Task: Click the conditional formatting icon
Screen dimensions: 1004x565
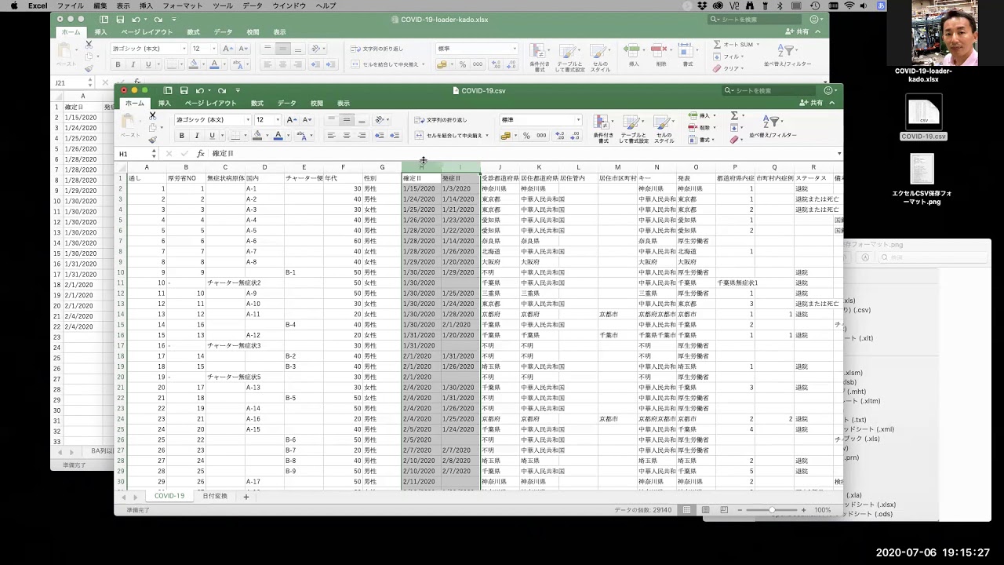Action: [602, 124]
